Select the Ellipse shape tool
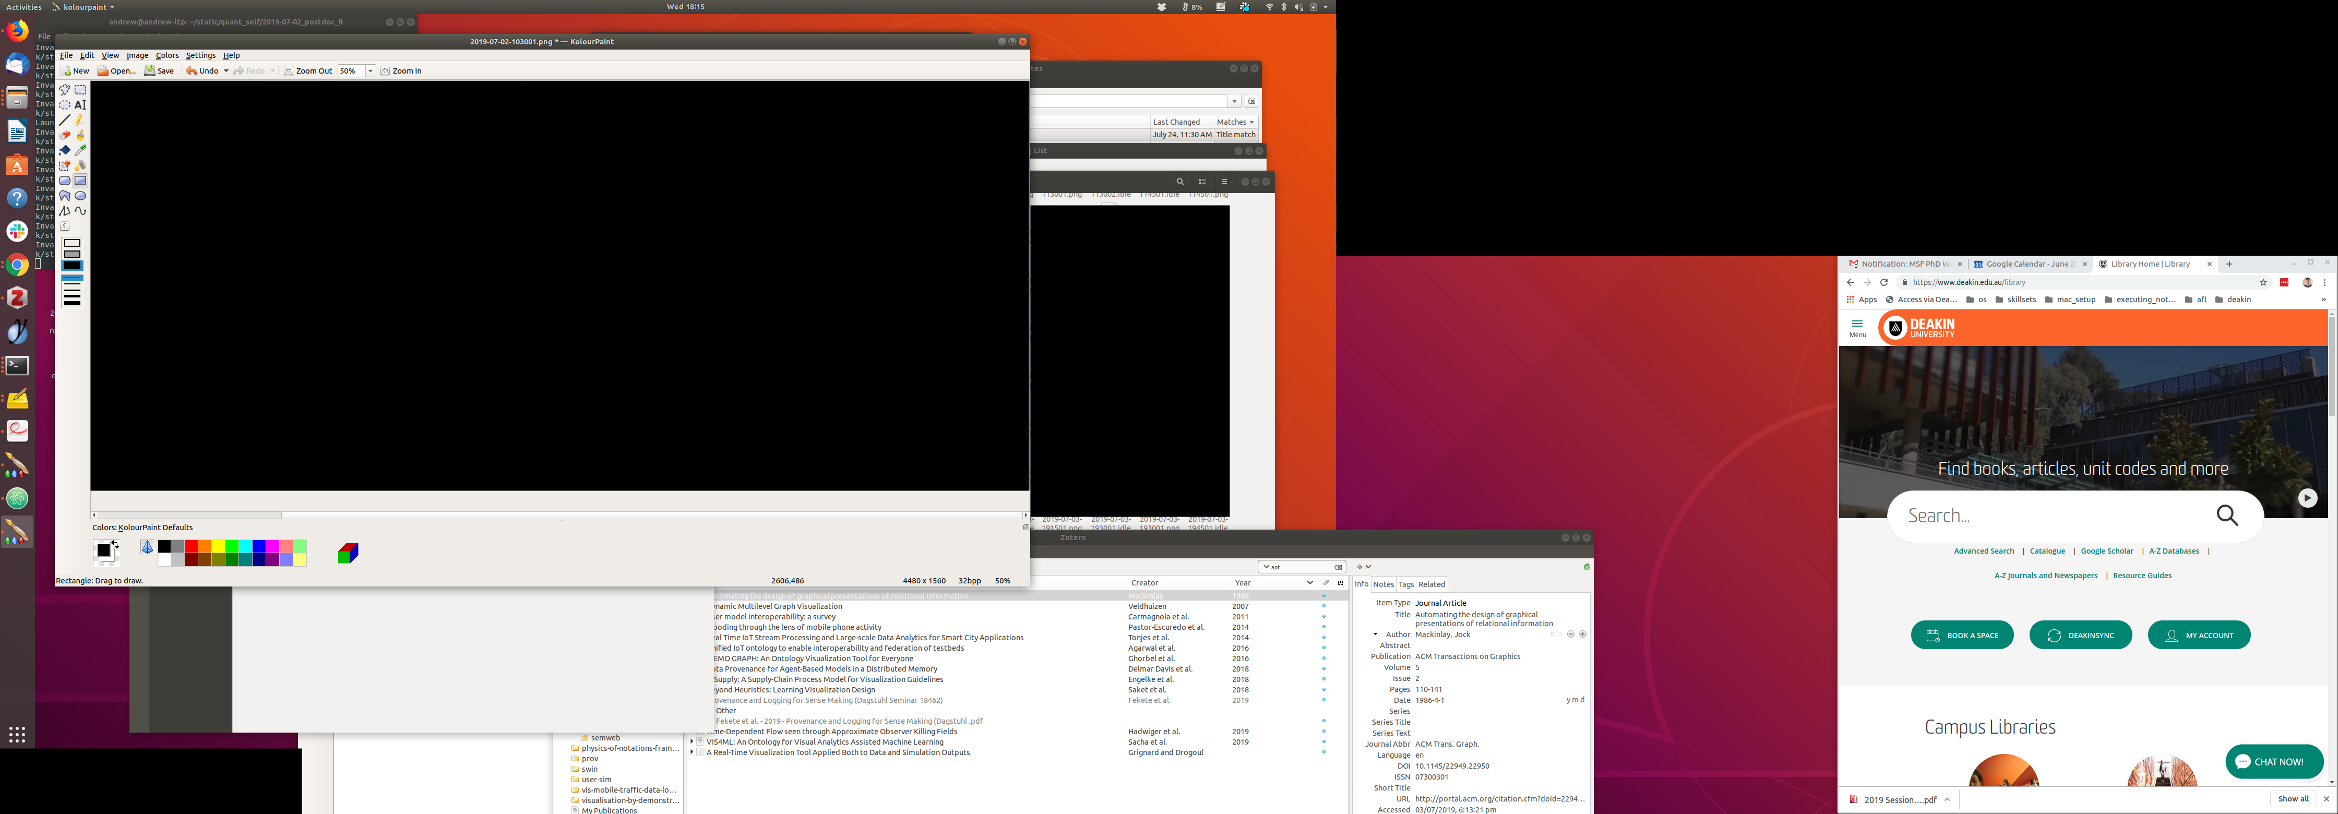Screen dimensions: 2338x814 (x=80, y=196)
